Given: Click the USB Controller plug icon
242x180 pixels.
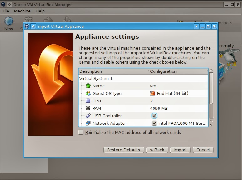Looking at the screenshot, I should pos(88,116).
